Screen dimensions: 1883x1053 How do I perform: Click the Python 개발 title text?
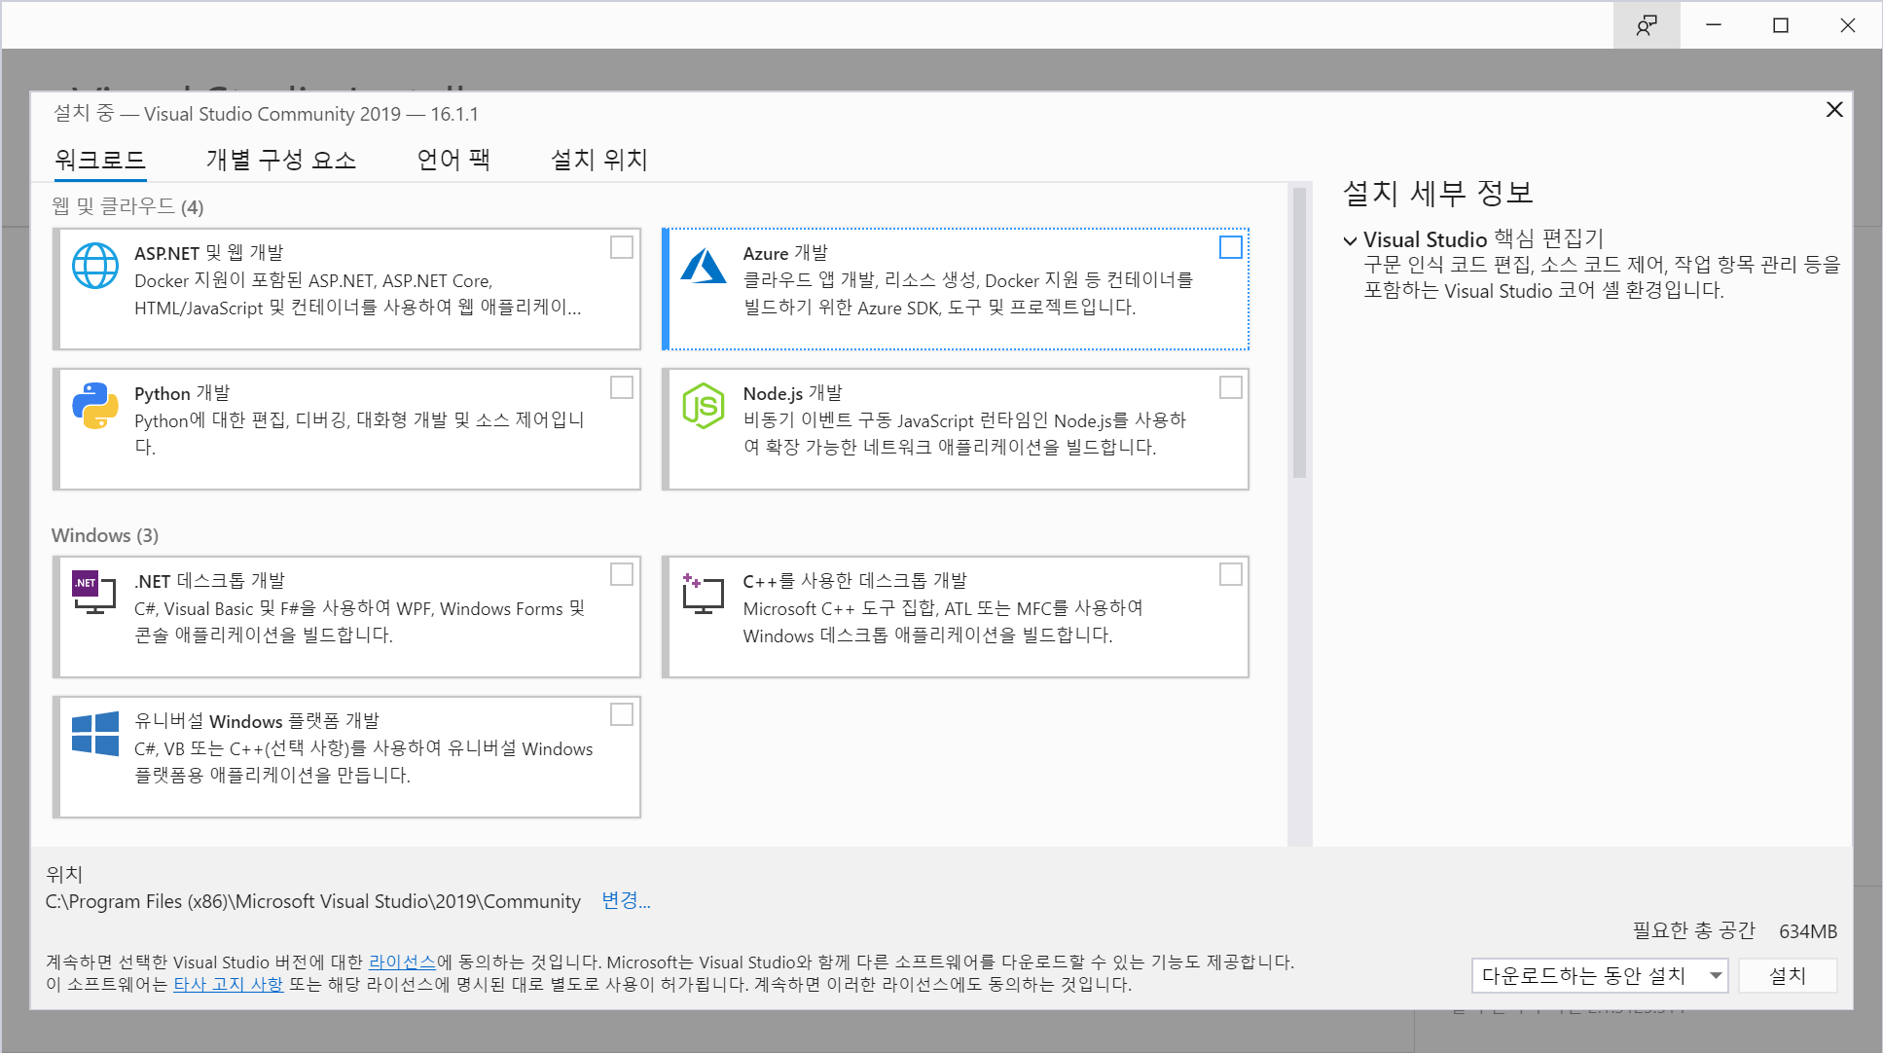pos(182,393)
